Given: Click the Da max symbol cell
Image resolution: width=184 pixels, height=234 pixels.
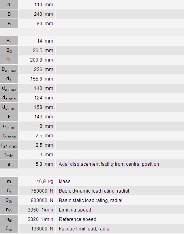Looking at the screenshot, I should point(9,69).
